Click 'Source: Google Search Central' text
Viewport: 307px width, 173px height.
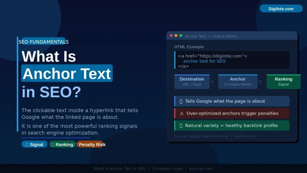pyautogui.click(x=201, y=136)
